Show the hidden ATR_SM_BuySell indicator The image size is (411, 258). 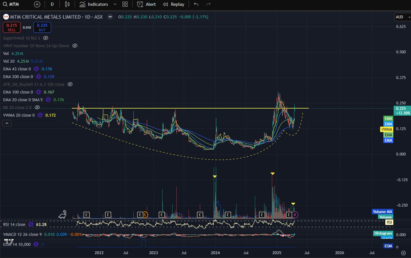click(70, 84)
